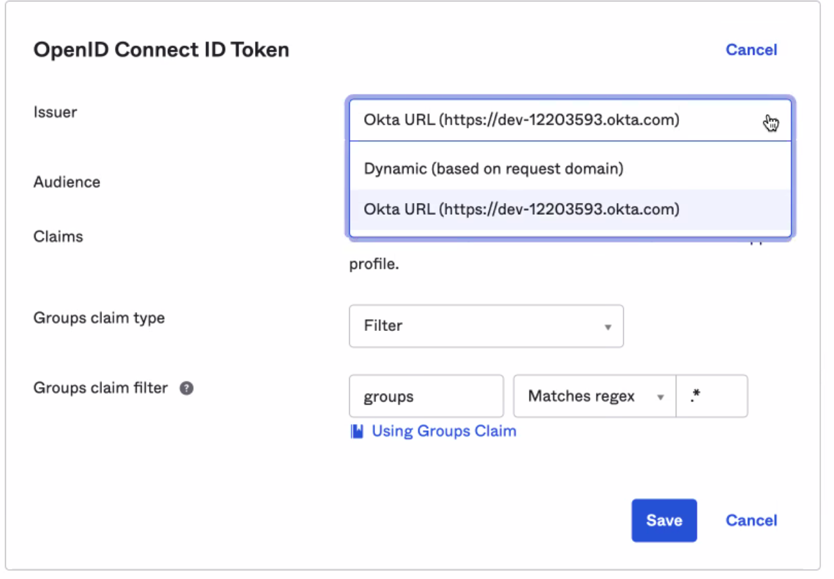
Task: Click the caret arrow next to Matches regex
Action: tap(661, 397)
